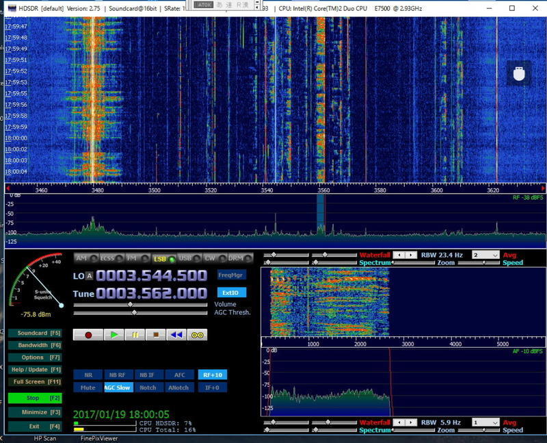The image size is (547, 443).
Task: Click Minimize [F3] button
Action: 36,412
